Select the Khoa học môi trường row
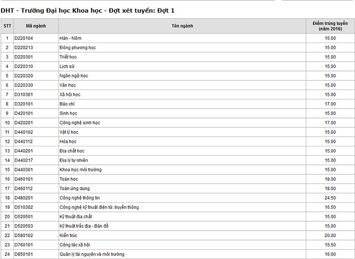 [x=80, y=170]
